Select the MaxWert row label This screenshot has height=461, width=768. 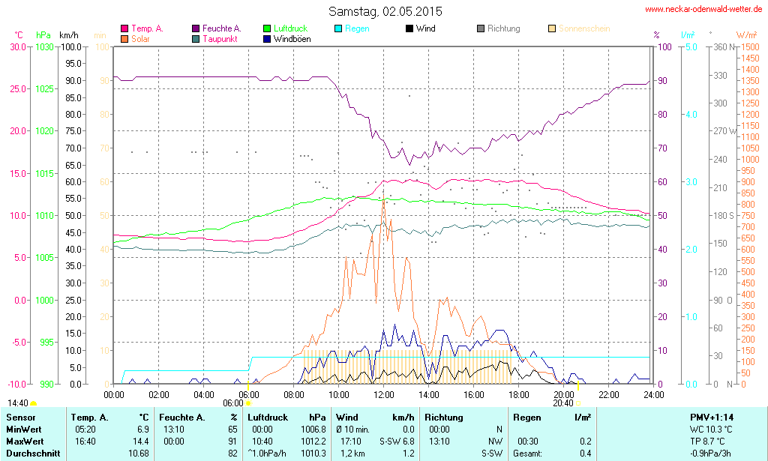click(25, 441)
